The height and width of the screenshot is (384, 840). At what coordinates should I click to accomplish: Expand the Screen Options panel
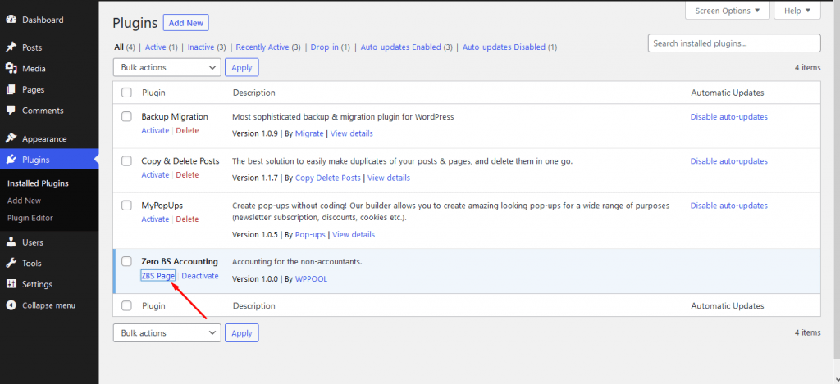tap(727, 11)
